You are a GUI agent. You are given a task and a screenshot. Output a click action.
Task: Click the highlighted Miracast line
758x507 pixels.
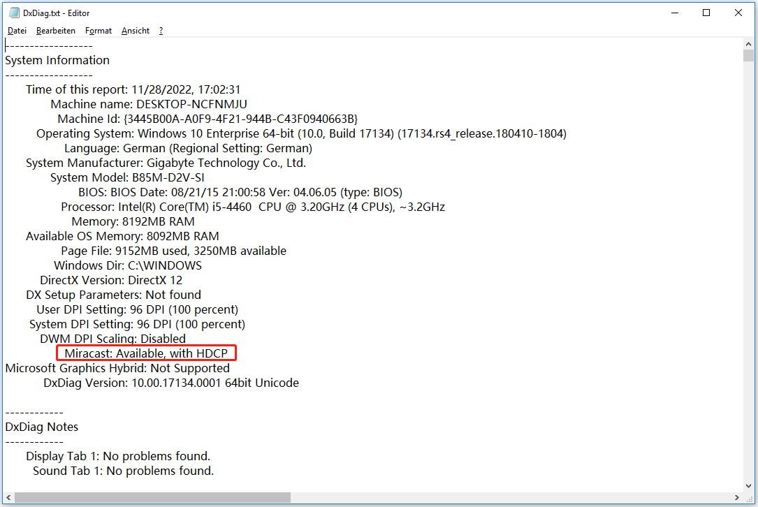145,353
